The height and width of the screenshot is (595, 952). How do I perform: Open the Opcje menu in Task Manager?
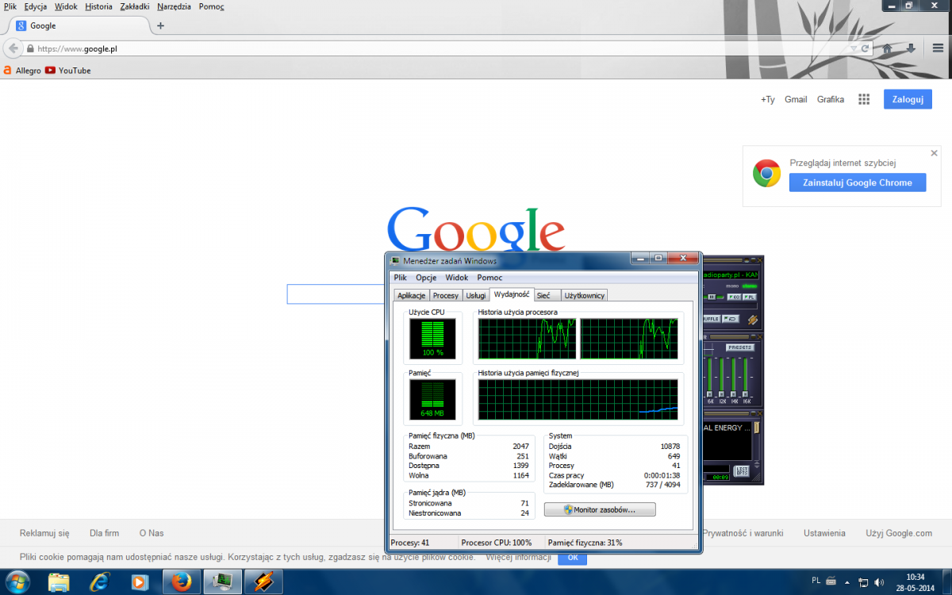coord(426,278)
